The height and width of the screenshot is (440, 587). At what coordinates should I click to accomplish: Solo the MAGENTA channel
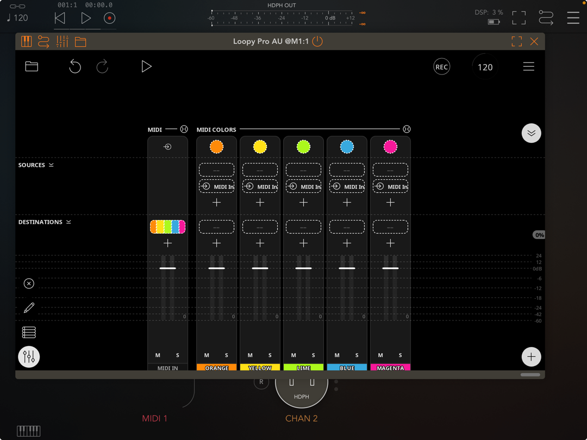click(x=400, y=355)
